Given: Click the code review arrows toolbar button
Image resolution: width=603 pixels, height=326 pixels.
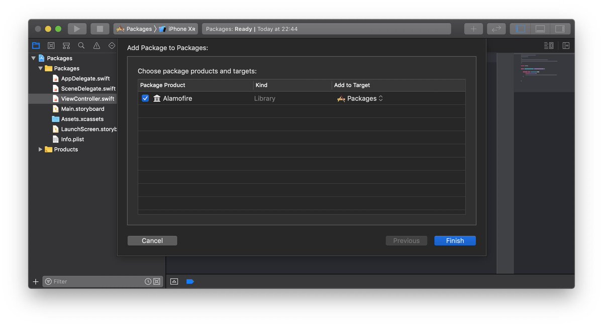Looking at the screenshot, I should [x=496, y=29].
